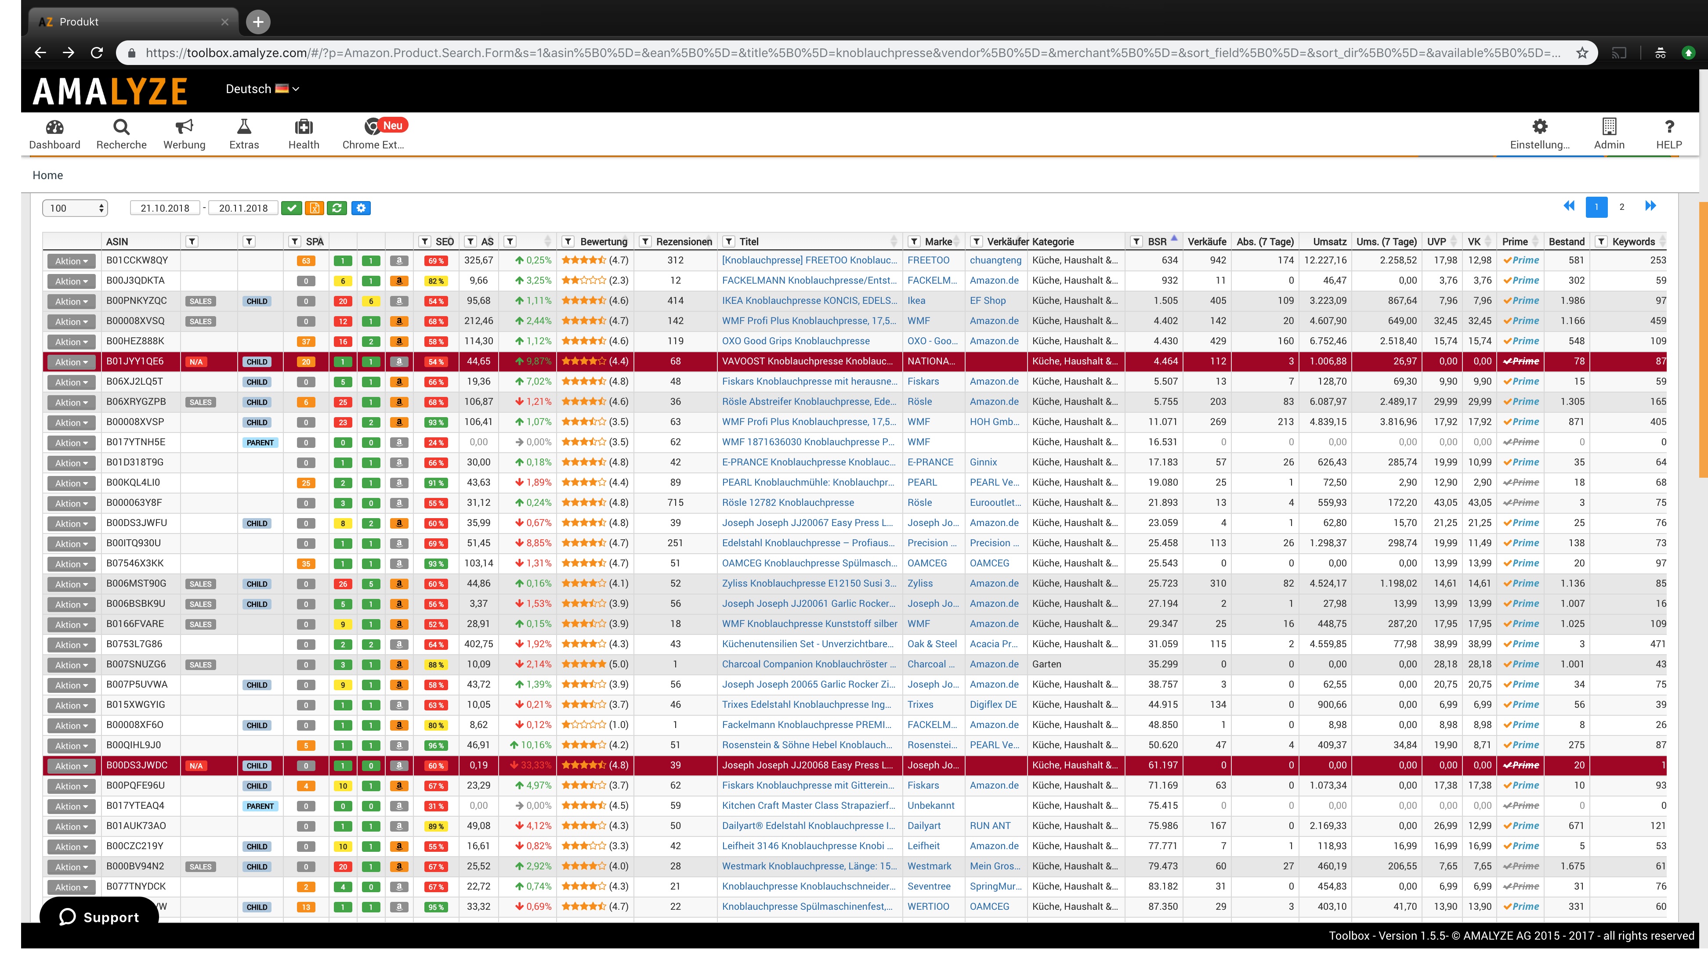Viewport: 1708px width, 973px height.
Task: Edit start date field 21.10.2018
Action: [165, 208]
